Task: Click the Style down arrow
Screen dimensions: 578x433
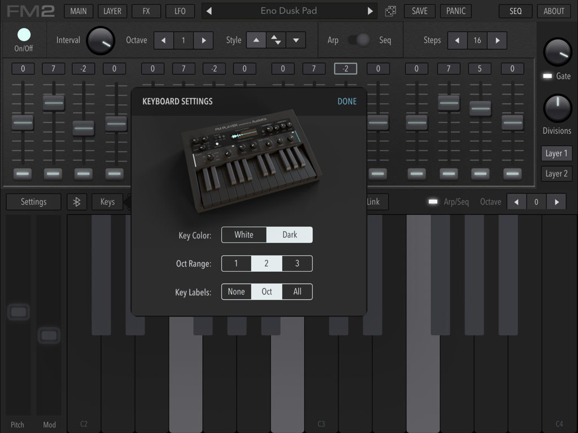Action: click(x=295, y=40)
